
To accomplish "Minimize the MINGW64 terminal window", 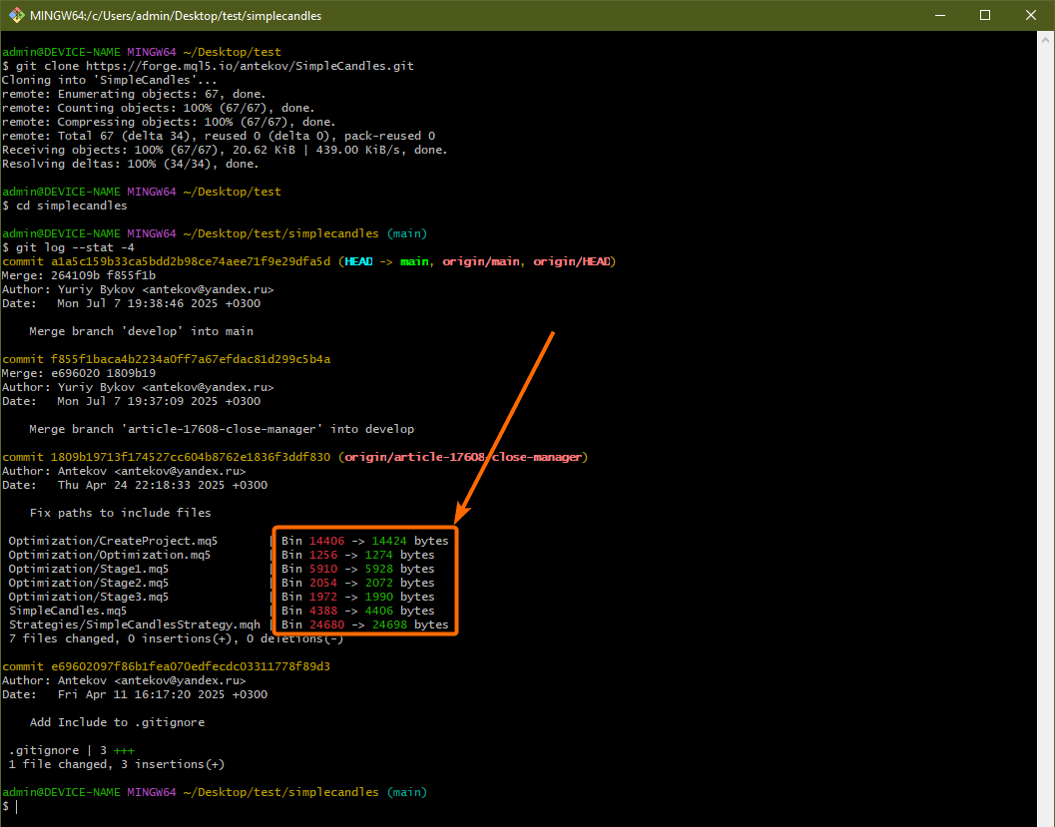I will click(x=940, y=16).
